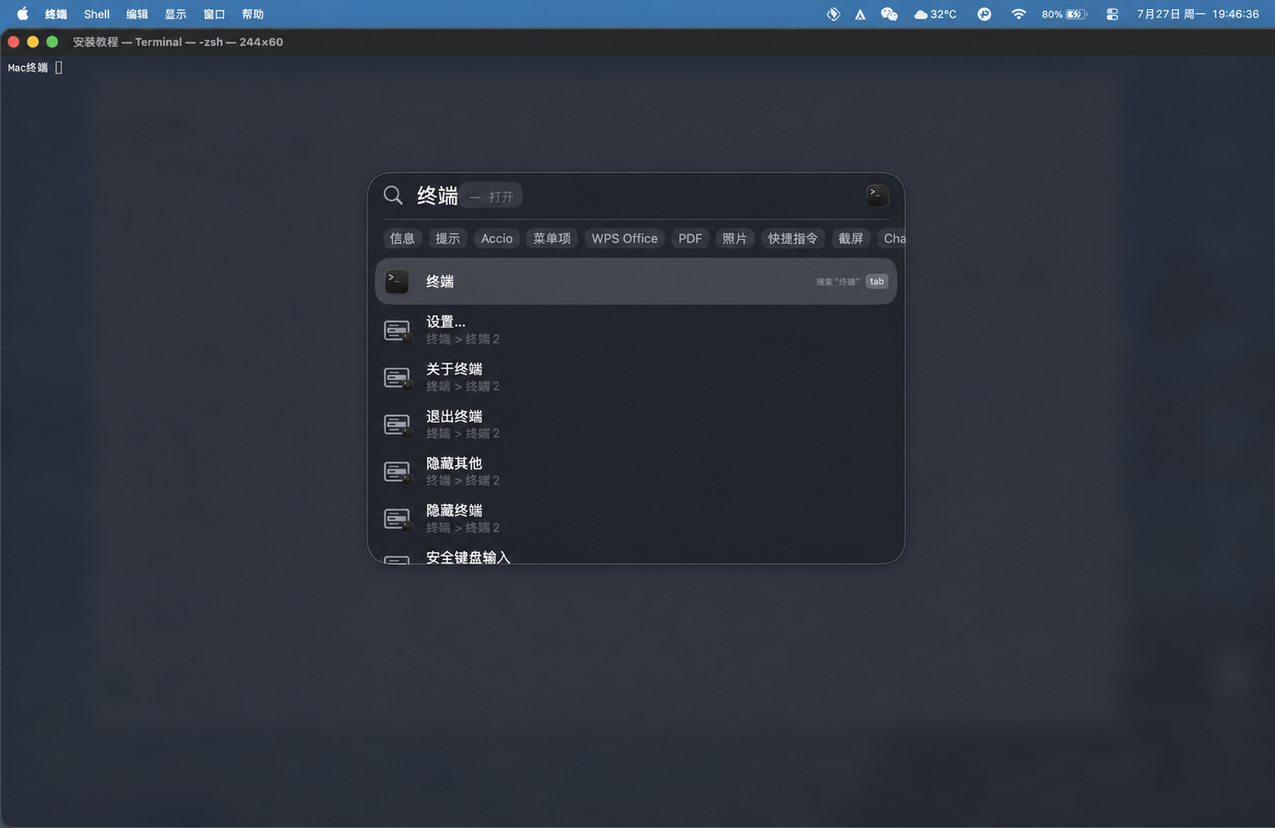This screenshot has height=828, width=1275.
Task: Click the tab key hint button
Action: (x=877, y=282)
